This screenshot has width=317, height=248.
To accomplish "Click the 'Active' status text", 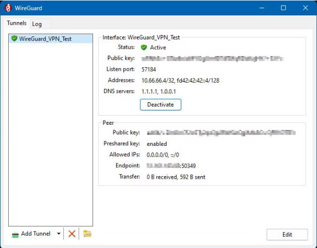I will pos(158,48).
